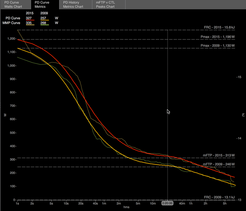Switch to PD Curve Watts Chart tab
Screen dimensions: 246x211
pos(15,5)
